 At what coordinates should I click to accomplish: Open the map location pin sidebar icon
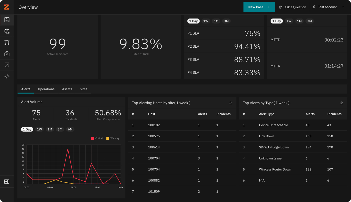7,54
